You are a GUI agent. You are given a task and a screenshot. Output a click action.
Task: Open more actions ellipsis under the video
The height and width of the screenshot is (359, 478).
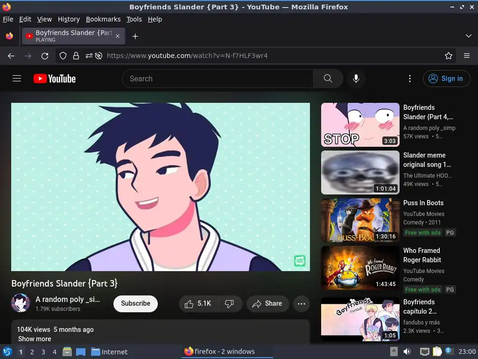(x=302, y=304)
